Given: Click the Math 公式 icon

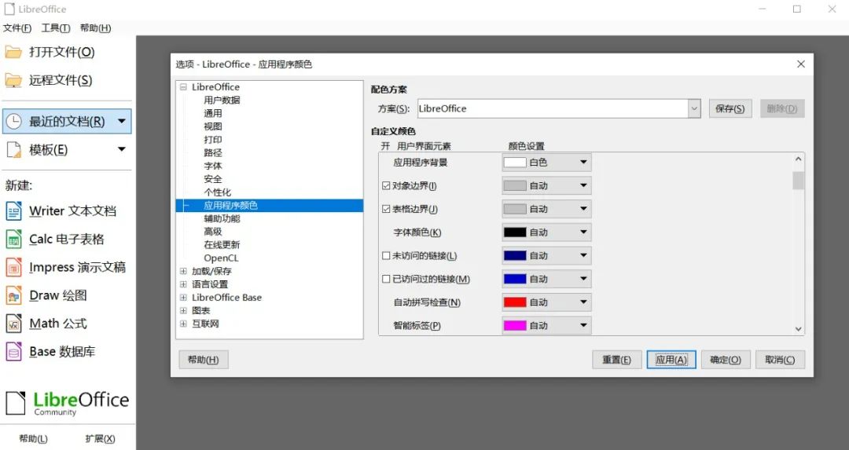Looking at the screenshot, I should coord(14,324).
